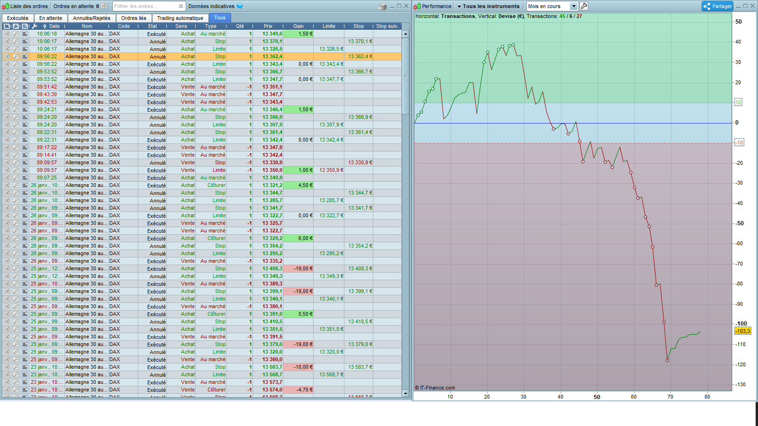
Task: Click the cancel icon next to Ordres en attente
Action: pos(104,6)
